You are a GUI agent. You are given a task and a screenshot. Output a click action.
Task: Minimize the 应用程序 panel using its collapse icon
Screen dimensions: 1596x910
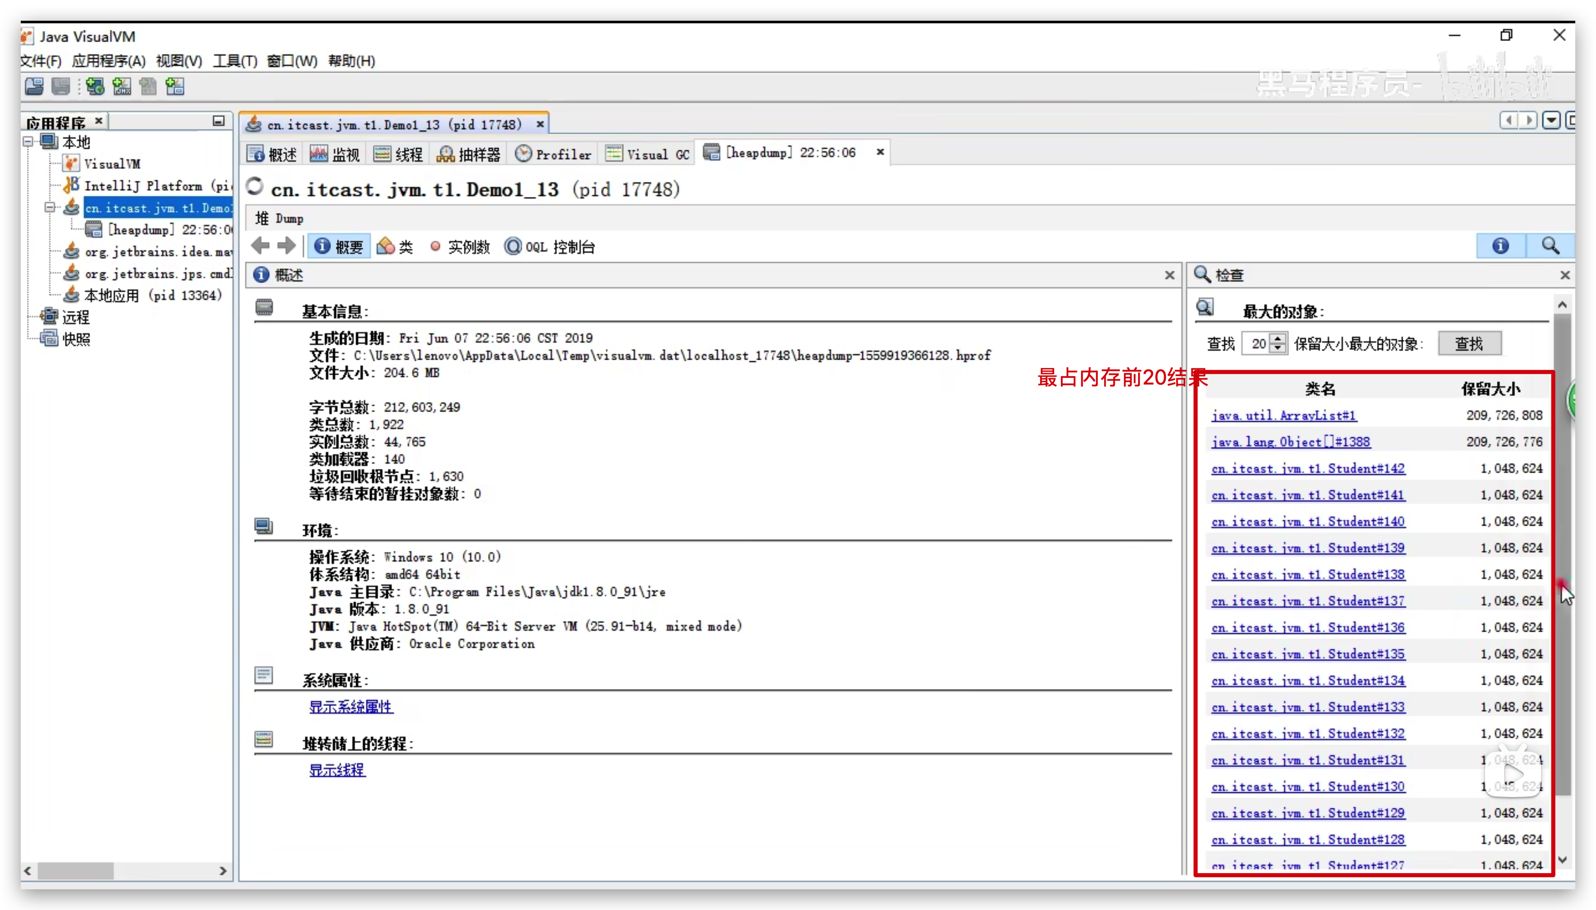(x=218, y=120)
